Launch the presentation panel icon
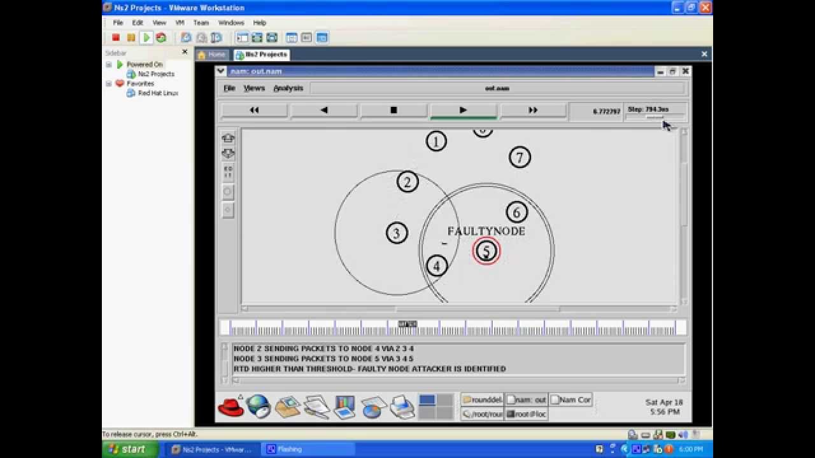815x458 pixels. [x=344, y=406]
